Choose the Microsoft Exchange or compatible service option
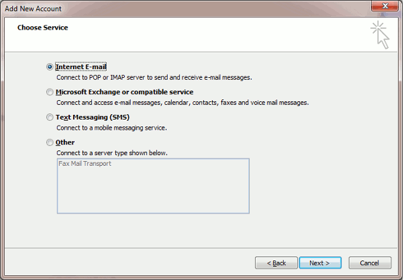 pyautogui.click(x=50, y=92)
